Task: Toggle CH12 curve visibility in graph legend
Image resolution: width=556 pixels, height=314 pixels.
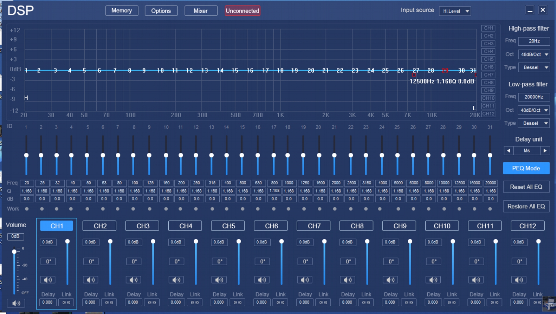Action: tap(488, 114)
